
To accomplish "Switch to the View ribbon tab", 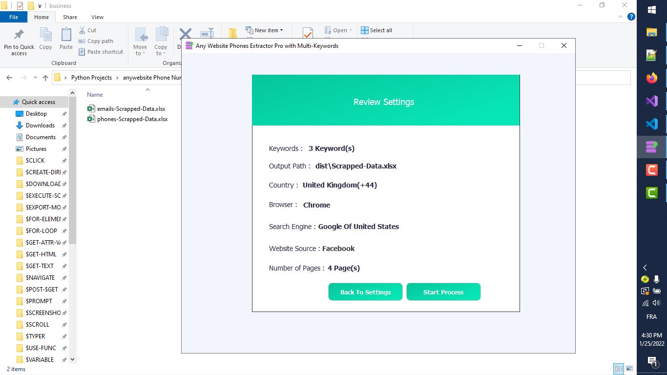I will coord(97,17).
